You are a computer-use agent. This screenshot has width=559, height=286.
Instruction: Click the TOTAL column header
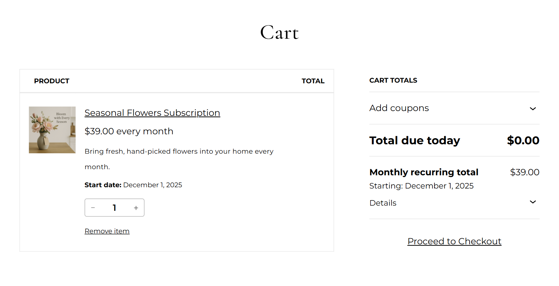click(x=313, y=81)
